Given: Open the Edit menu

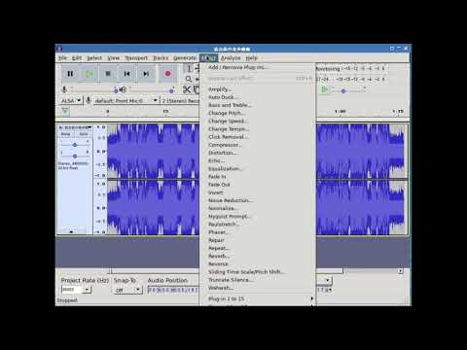Looking at the screenshot, I should (77, 58).
